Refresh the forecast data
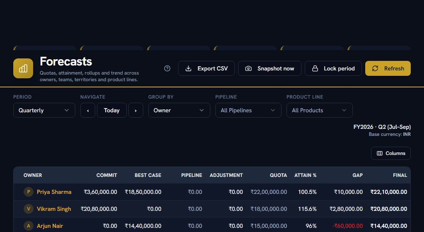Viewport: 424px width, 232px height. [x=388, y=68]
